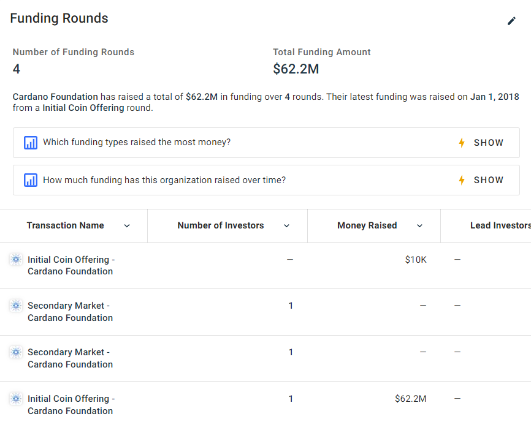531x422 pixels.
Task: Click Cardano logo of $10K Initial Coin Offering
Action: [16, 259]
